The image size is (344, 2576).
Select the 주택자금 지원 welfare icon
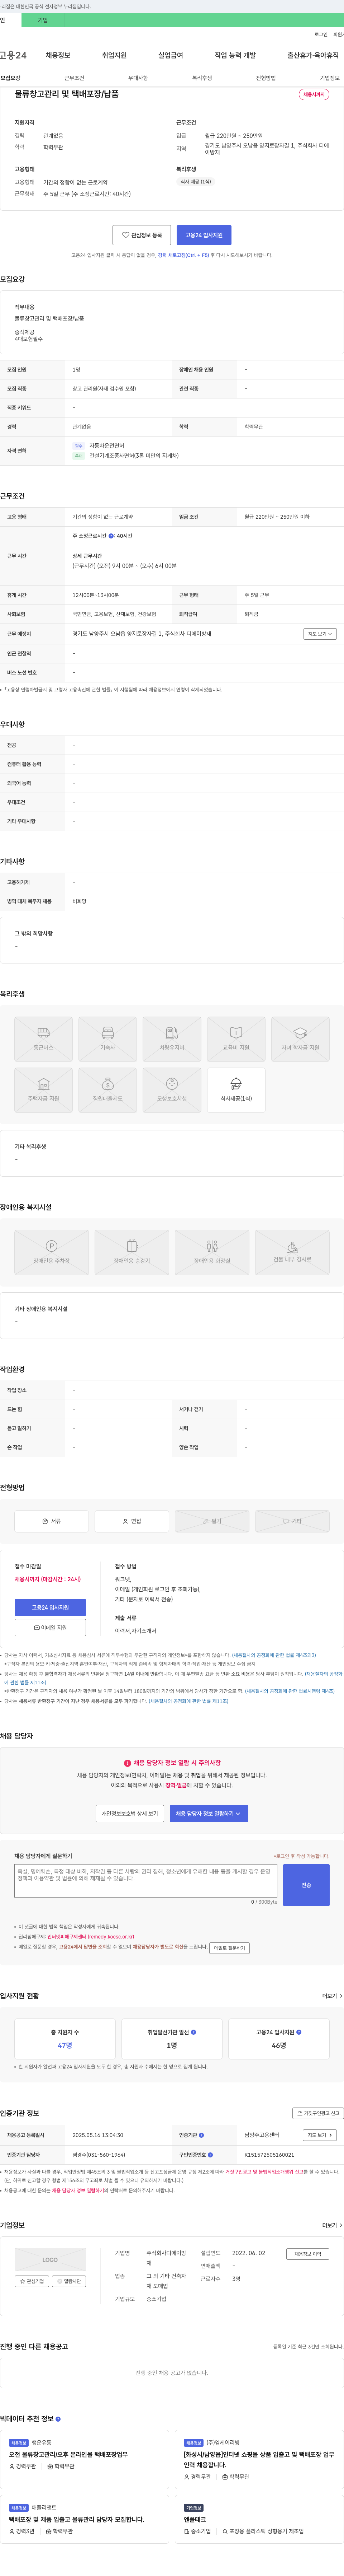click(44, 1090)
